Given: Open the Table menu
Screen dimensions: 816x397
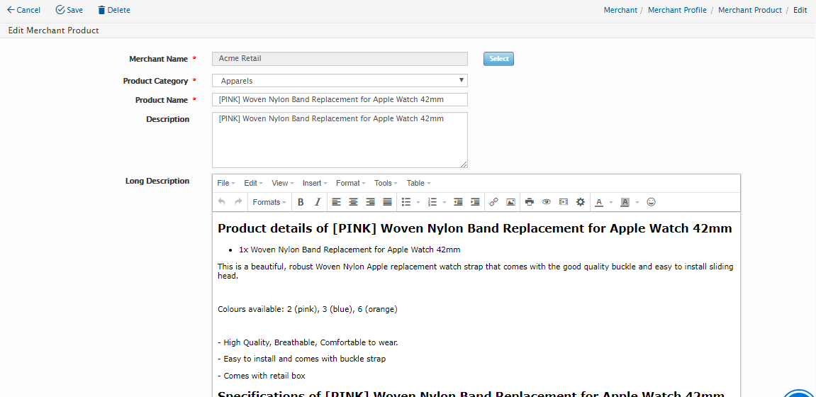Looking at the screenshot, I should pyautogui.click(x=418, y=183).
